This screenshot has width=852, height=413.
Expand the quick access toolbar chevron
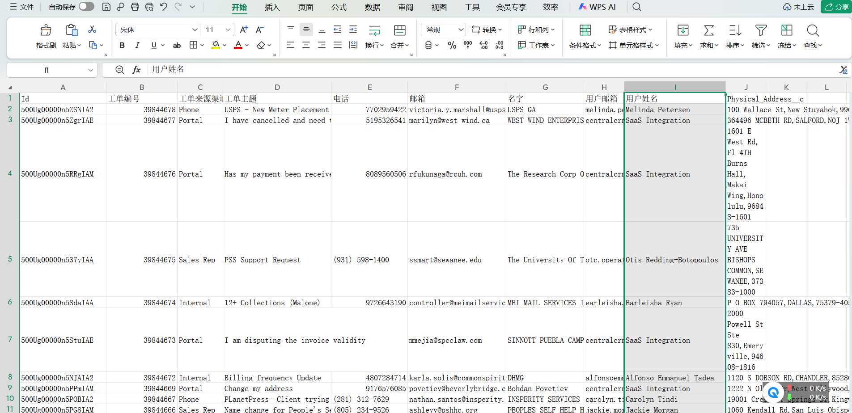192,7
